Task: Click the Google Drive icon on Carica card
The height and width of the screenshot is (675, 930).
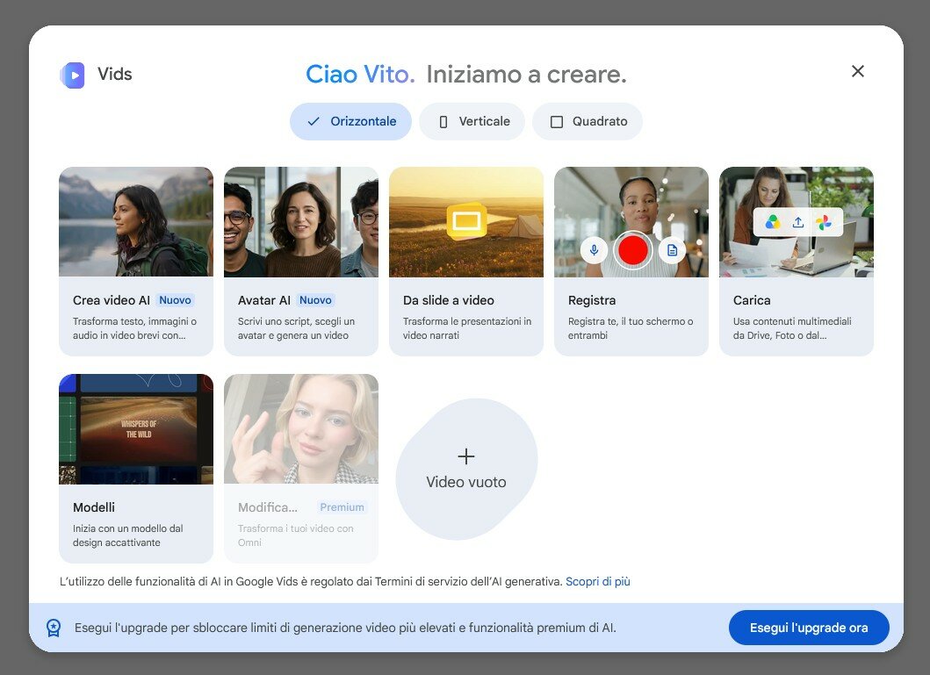Action: click(x=773, y=222)
